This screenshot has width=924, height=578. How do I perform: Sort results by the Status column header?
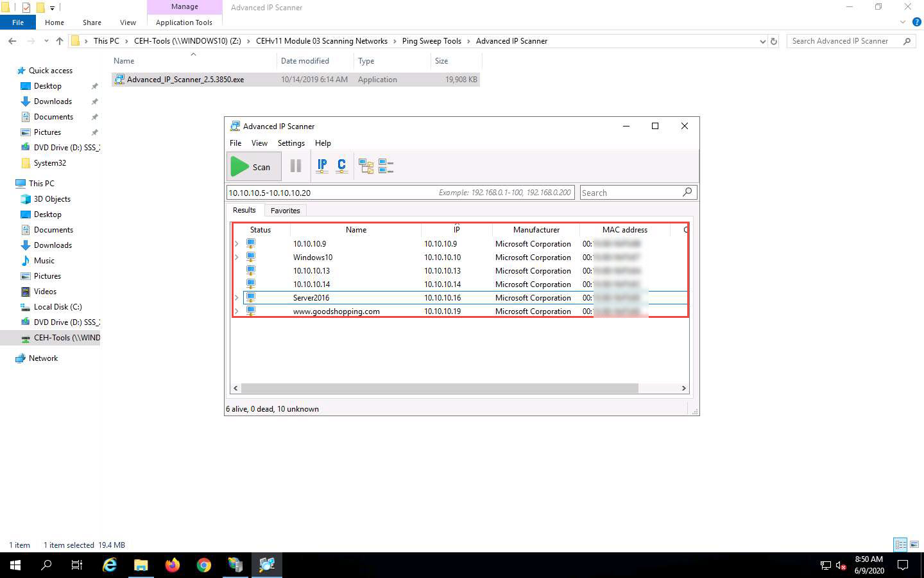[261, 230]
